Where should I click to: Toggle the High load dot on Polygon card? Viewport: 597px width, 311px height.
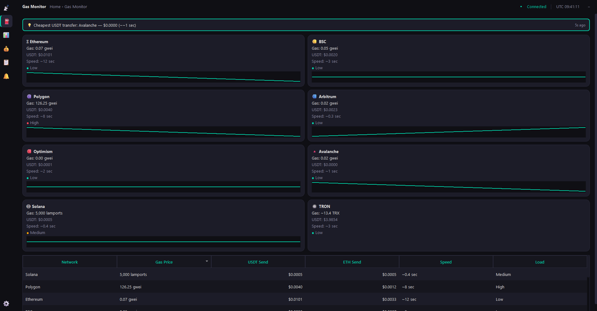[27, 123]
